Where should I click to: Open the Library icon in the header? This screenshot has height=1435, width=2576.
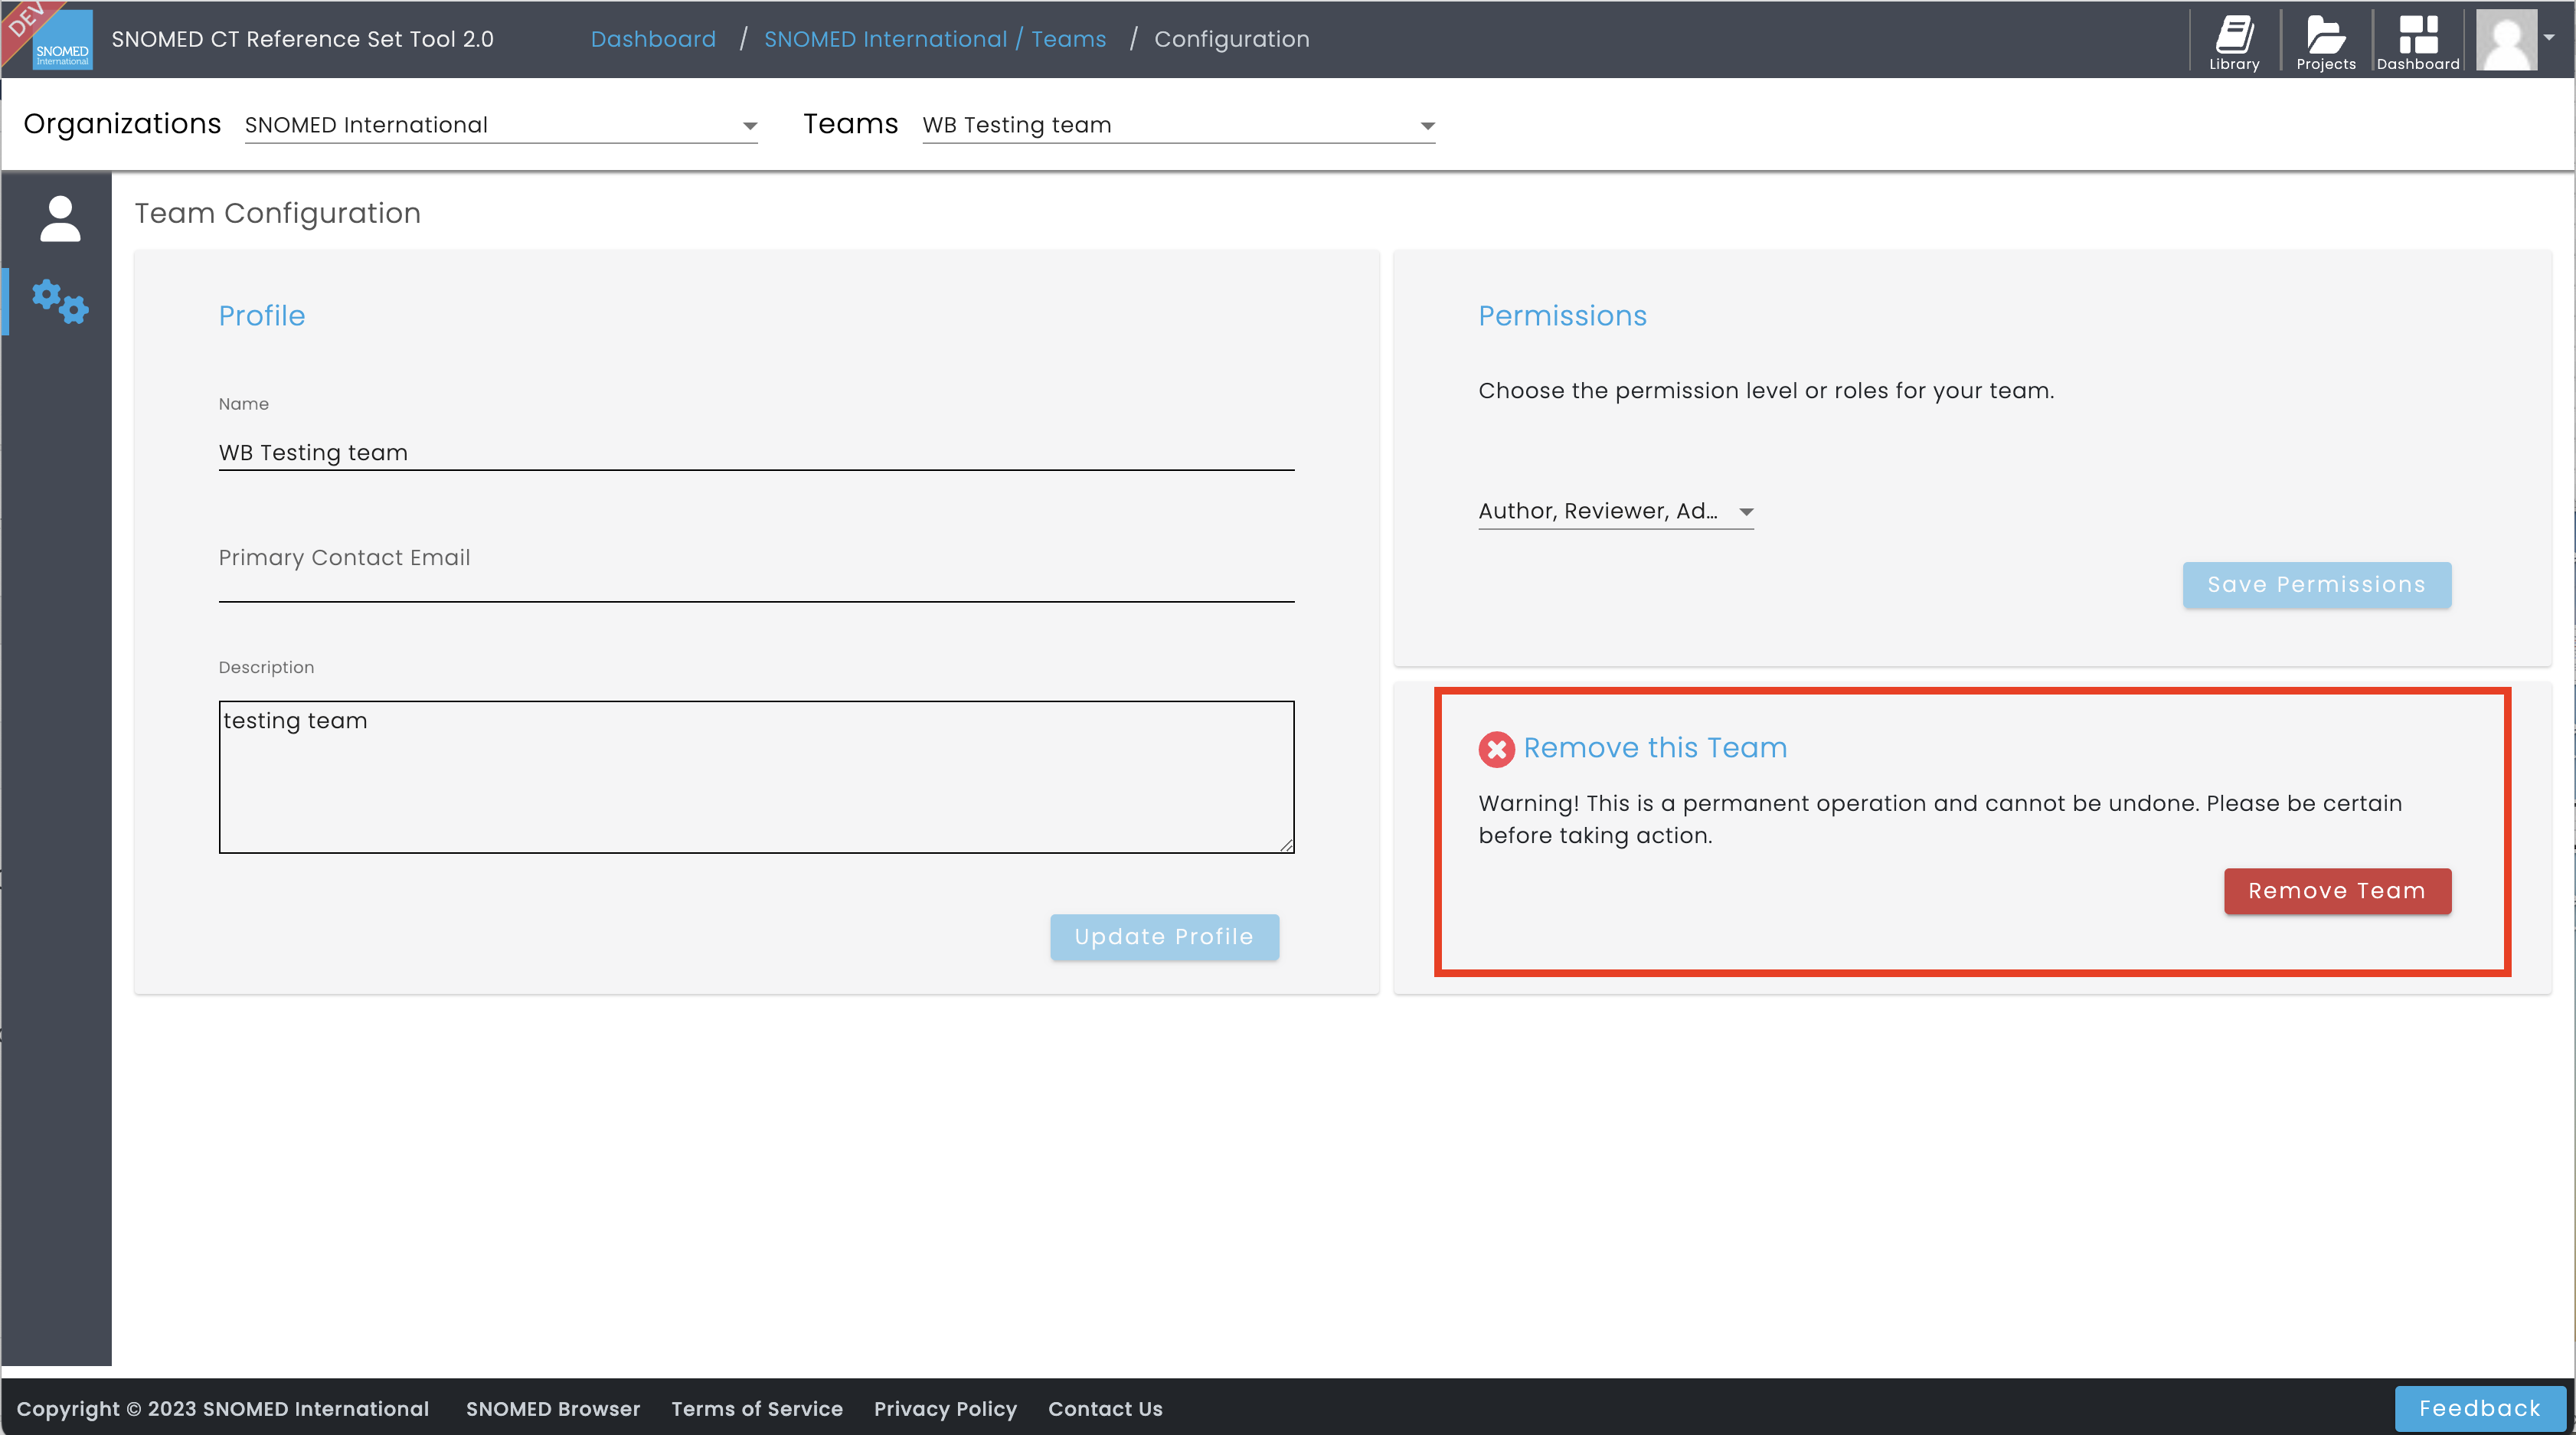click(x=2234, y=41)
